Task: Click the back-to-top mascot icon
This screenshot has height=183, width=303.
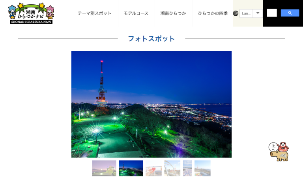Action: [279, 152]
